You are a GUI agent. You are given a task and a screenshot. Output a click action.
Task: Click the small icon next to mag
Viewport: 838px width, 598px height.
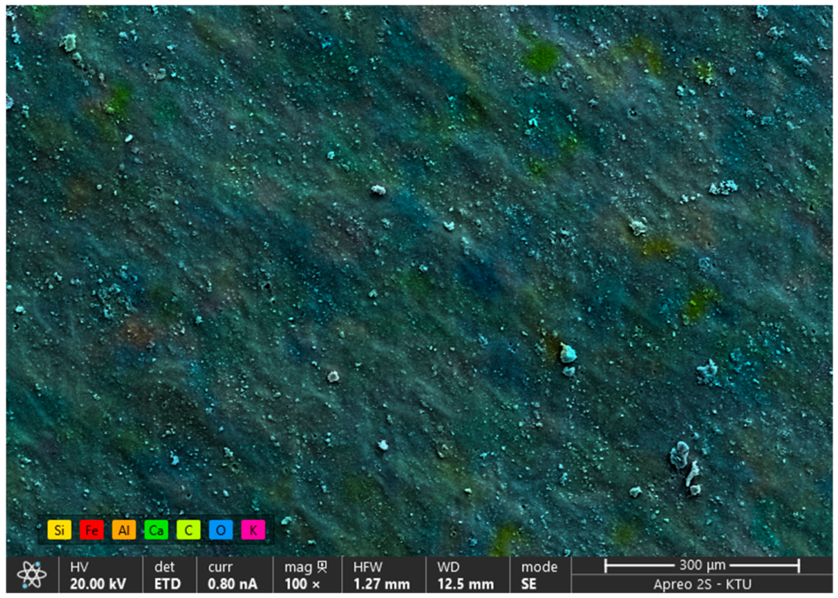click(322, 567)
